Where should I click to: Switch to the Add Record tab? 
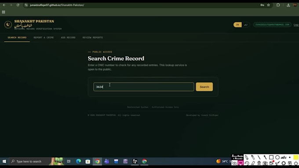click(68, 37)
